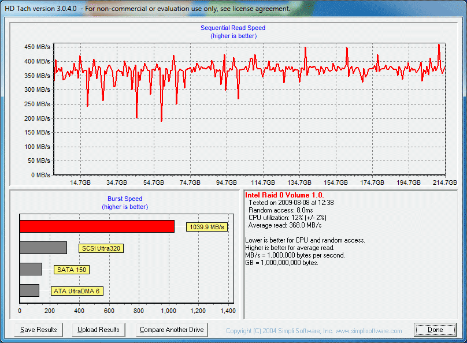Click the SCSI Ultra320 label

coord(101,248)
